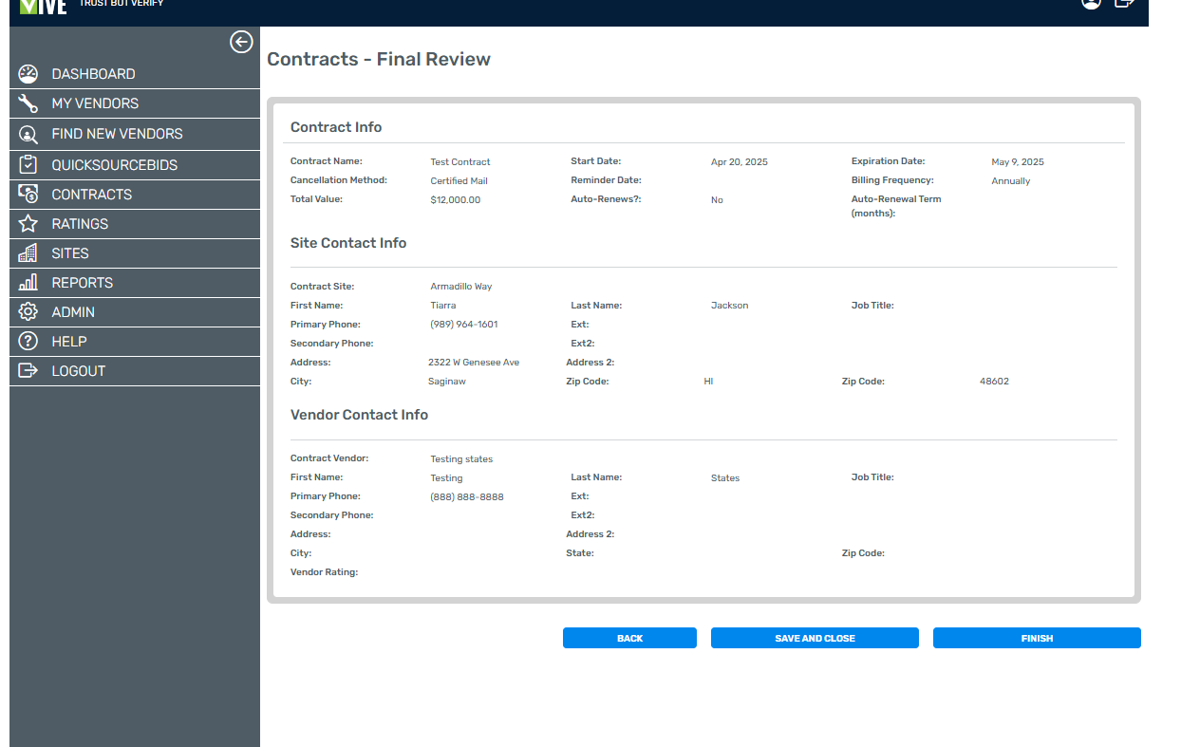The width and height of the screenshot is (1181, 747).
Task: Click the vendor last name States
Action: coord(725,478)
